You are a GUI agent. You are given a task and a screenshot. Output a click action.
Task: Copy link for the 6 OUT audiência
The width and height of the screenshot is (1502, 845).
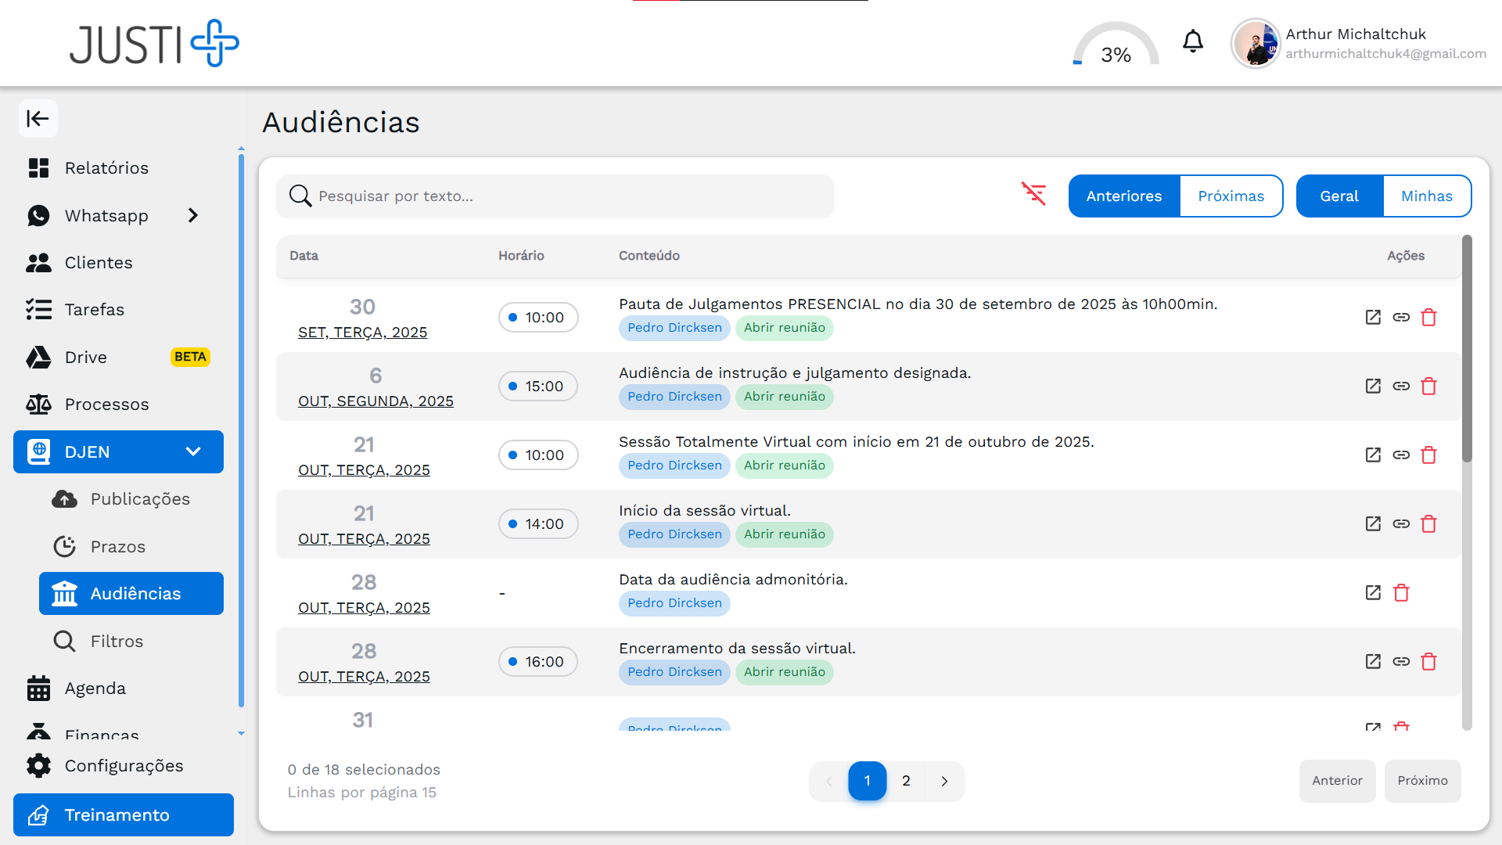click(x=1401, y=387)
